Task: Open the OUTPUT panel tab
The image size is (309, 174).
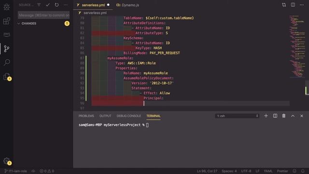Action: [x=105, y=116]
